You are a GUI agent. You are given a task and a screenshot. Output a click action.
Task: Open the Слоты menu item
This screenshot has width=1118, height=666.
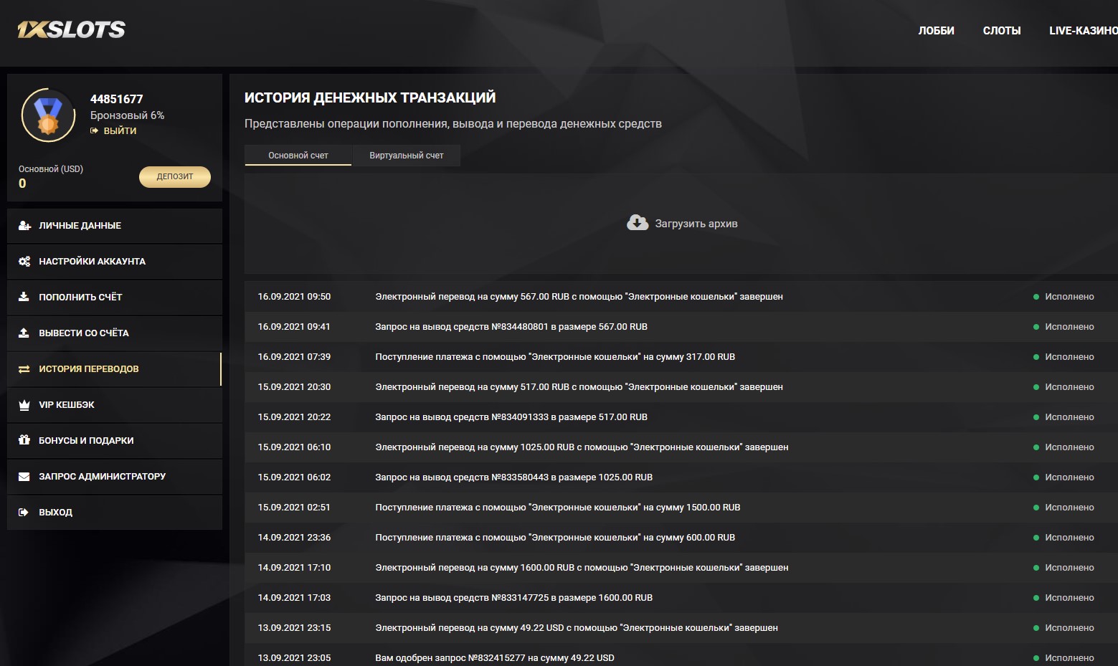point(1001,31)
